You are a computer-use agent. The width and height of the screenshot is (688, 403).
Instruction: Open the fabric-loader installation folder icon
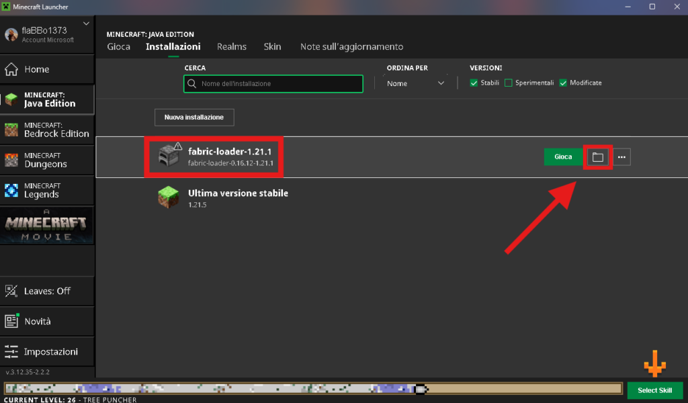597,157
